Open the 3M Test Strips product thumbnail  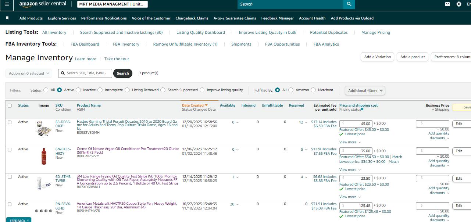coord(44,183)
